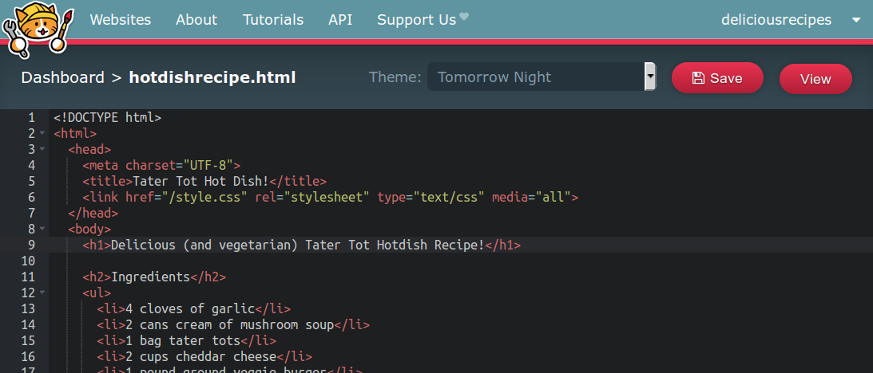Viewport: 873px width, 373px height.
Task: Open the API menu link
Action: tap(340, 20)
